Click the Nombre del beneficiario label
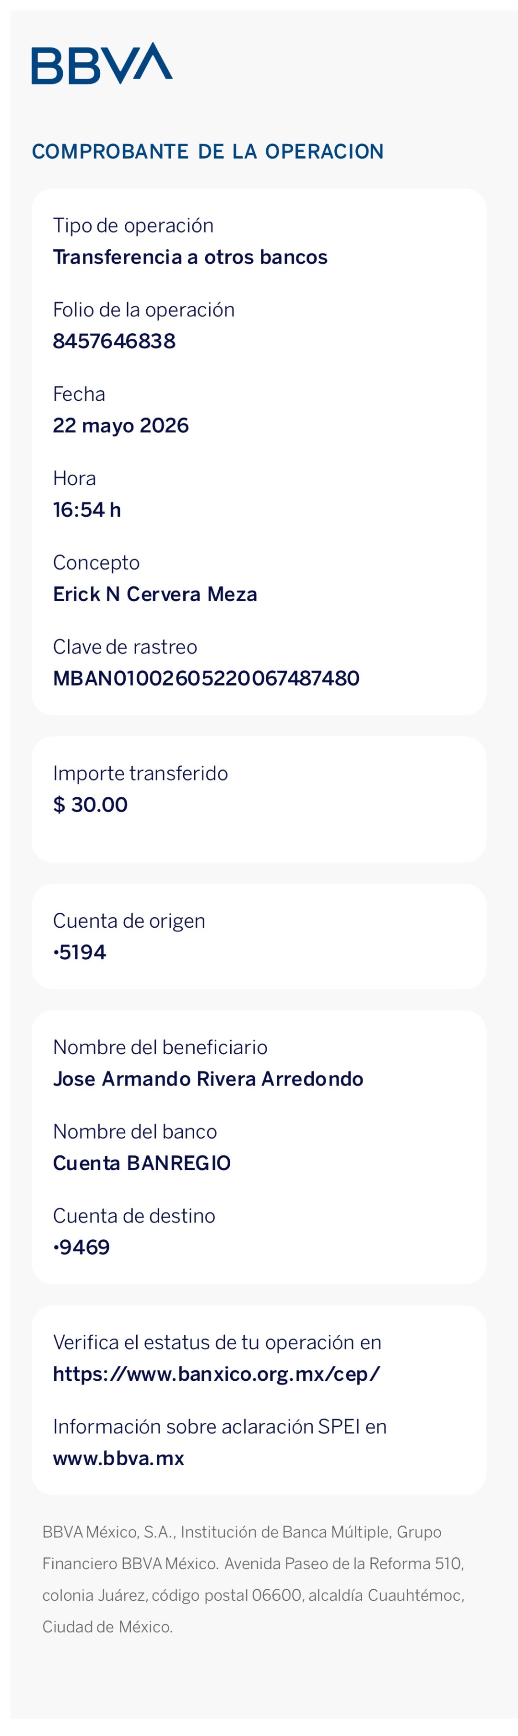The width and height of the screenshot is (518, 1736). [x=160, y=1047]
